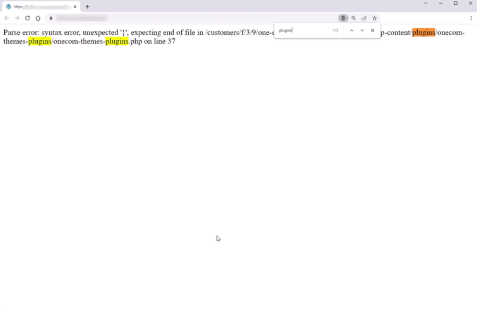
Task: Jump to next find result
Action: click(362, 31)
